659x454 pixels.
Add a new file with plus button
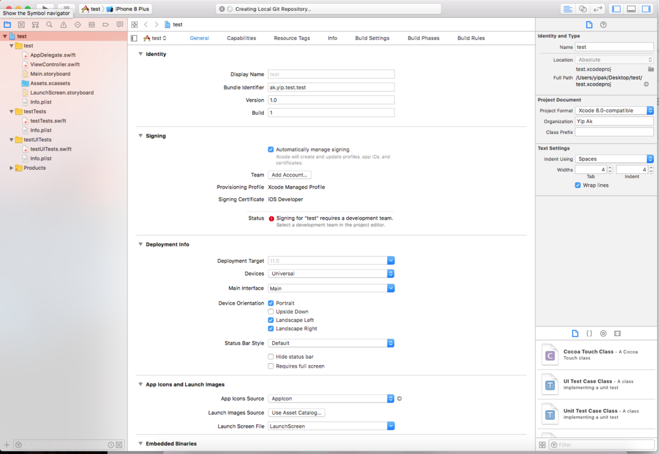(6, 445)
